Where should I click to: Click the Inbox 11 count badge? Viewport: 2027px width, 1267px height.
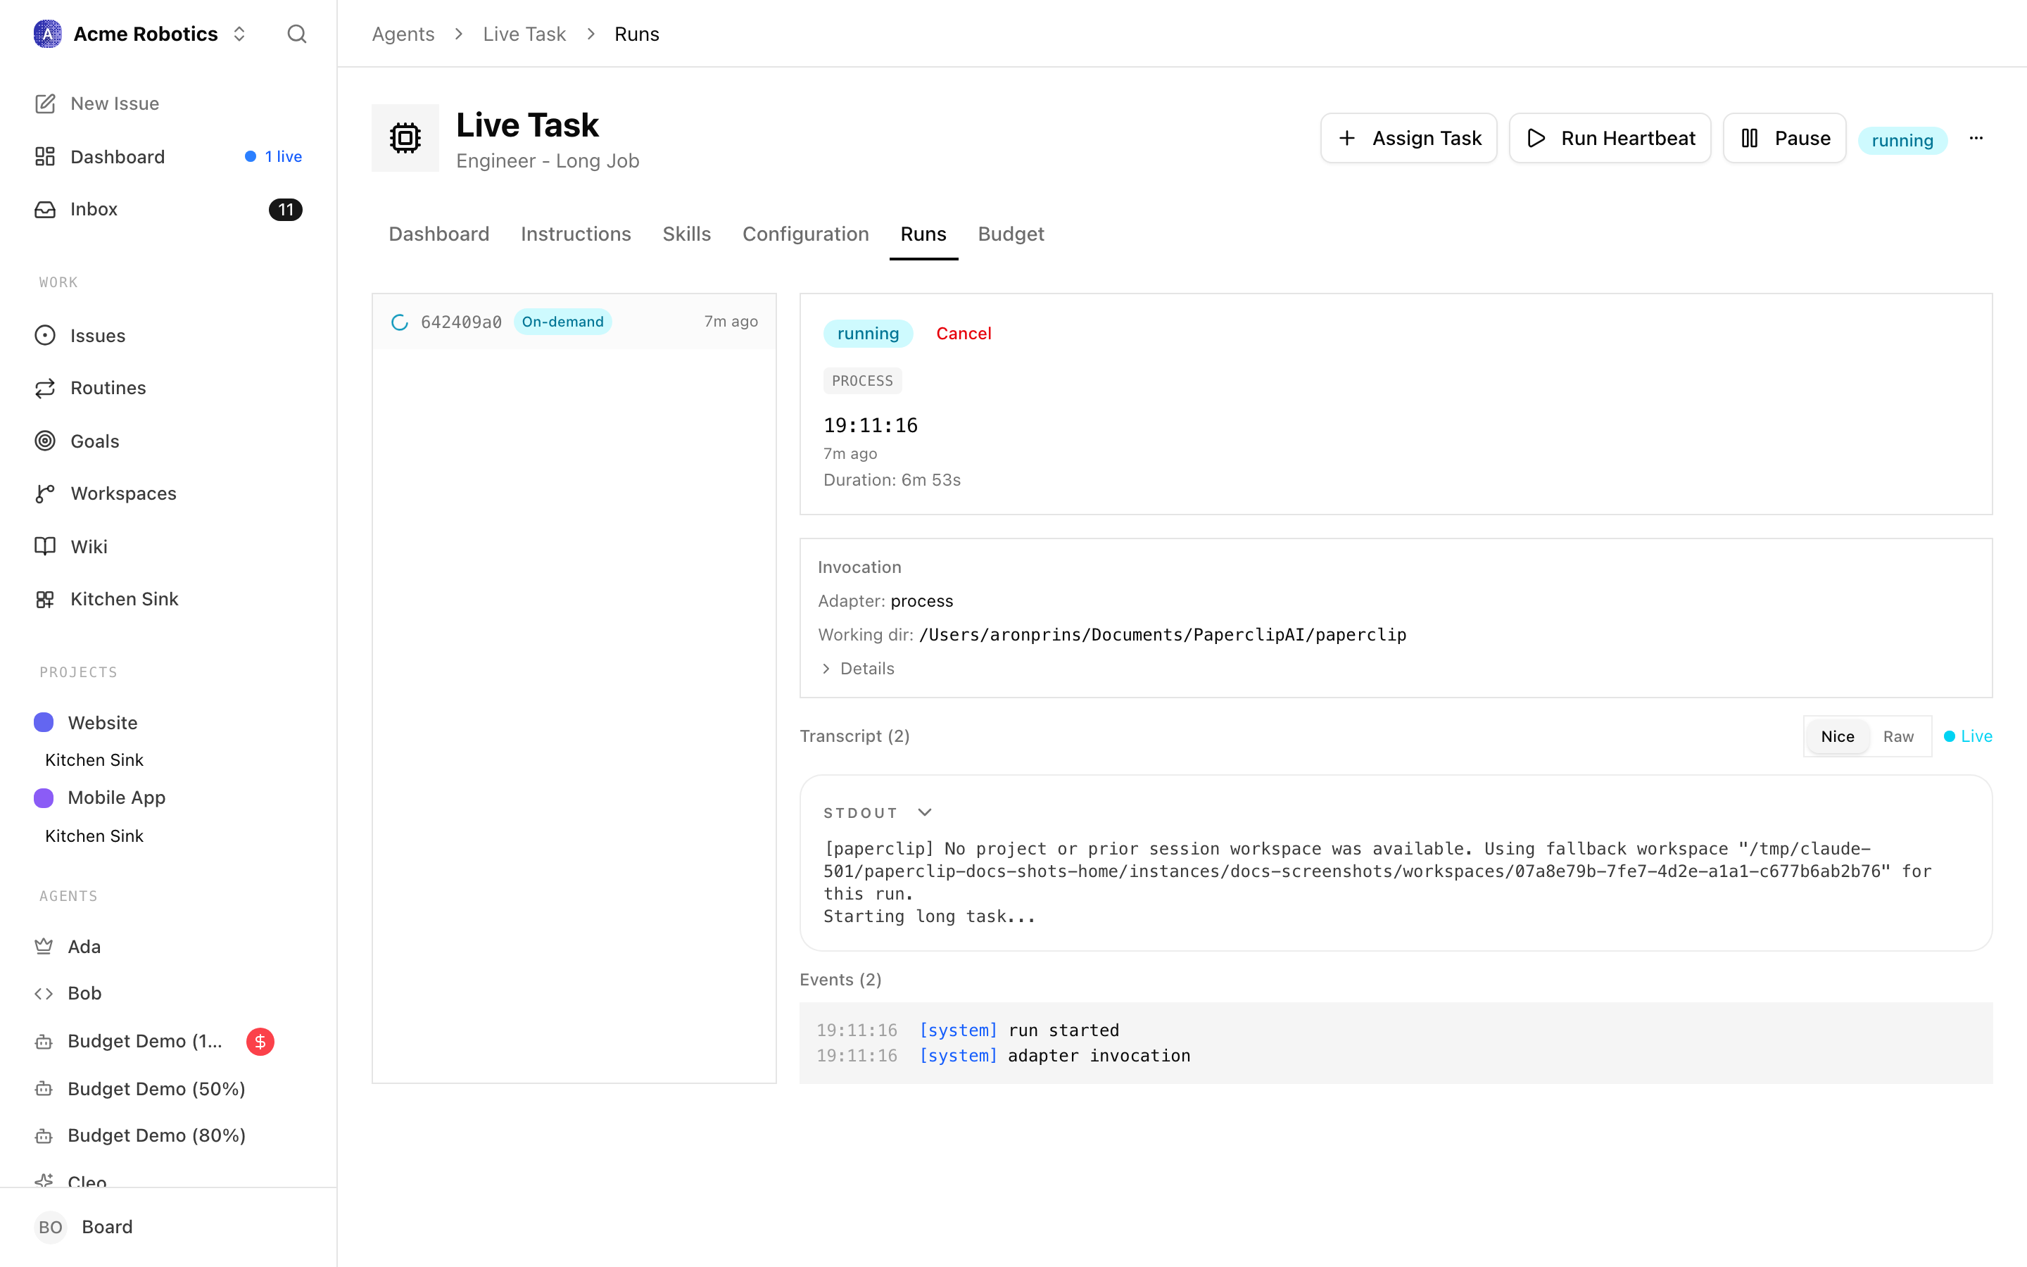click(x=286, y=210)
